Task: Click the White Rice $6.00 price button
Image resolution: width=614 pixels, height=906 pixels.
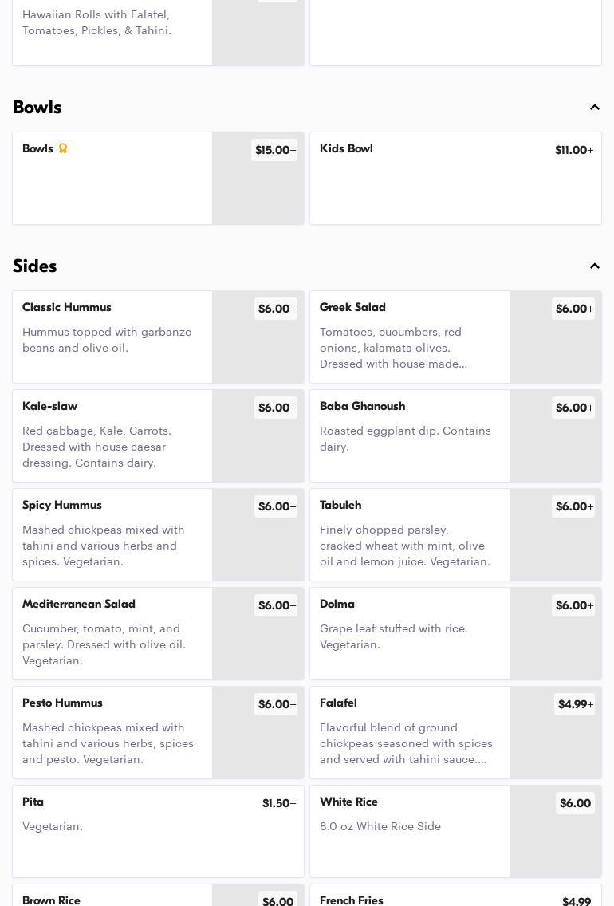Action: (575, 804)
